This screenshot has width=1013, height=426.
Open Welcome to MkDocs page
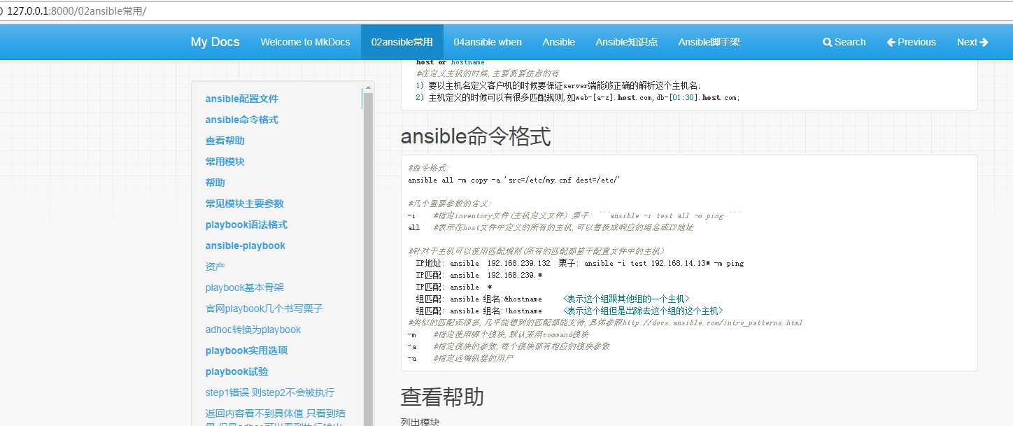[305, 42]
